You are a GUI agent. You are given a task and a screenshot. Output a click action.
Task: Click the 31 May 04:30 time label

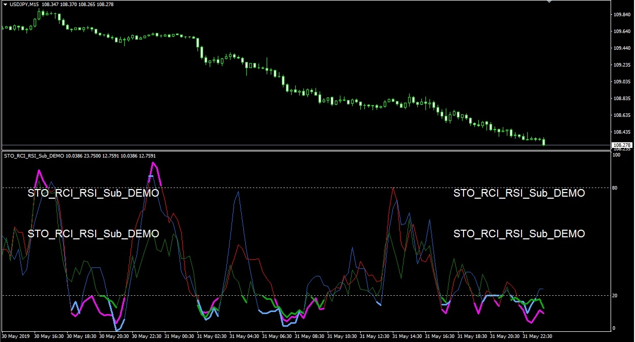point(245,336)
